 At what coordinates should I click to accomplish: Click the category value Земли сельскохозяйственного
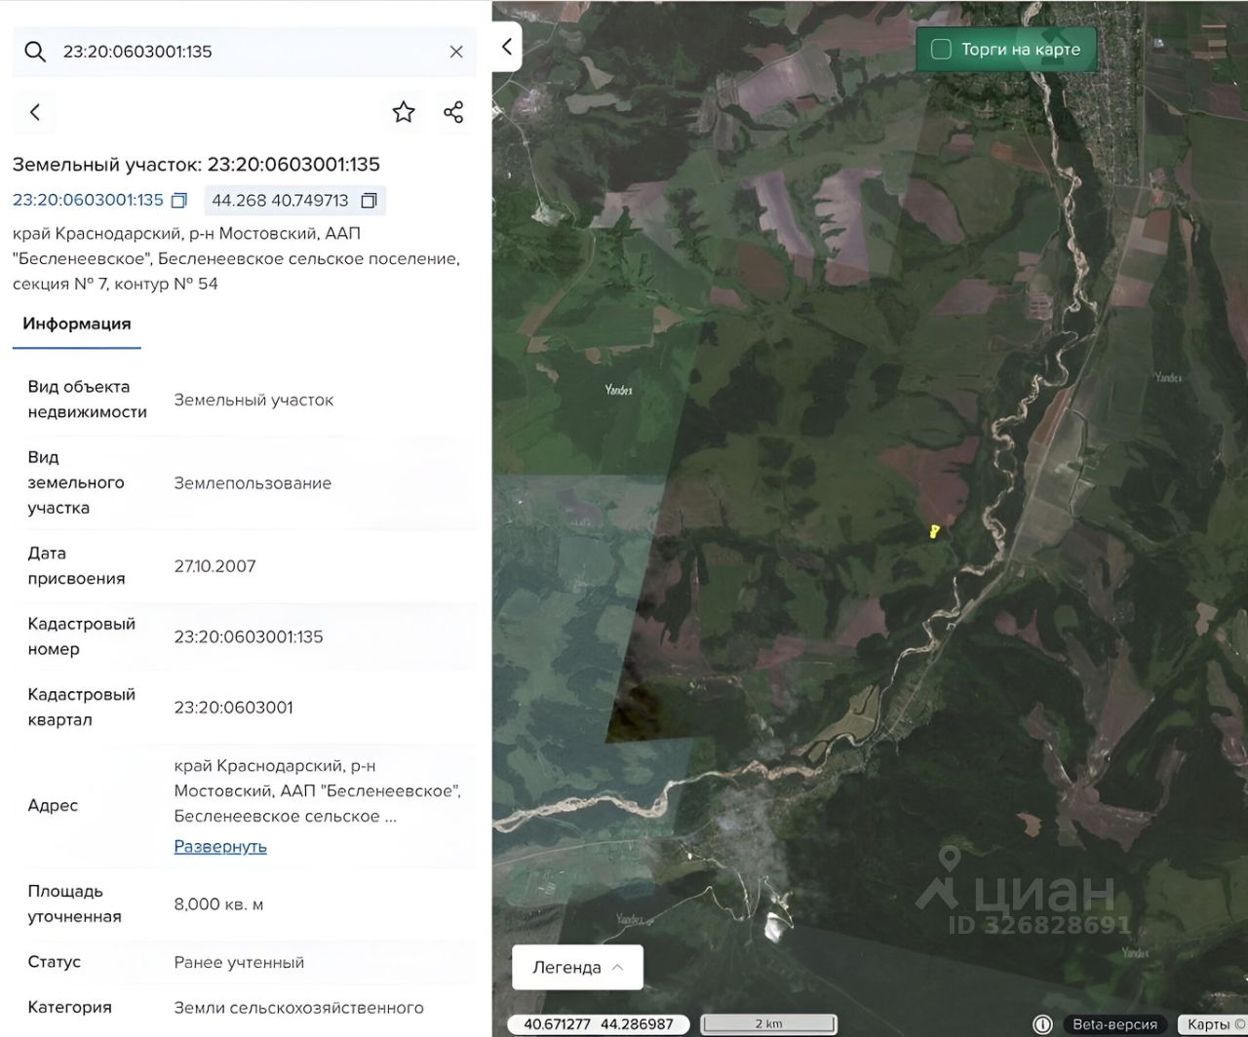pyautogui.click(x=299, y=1008)
